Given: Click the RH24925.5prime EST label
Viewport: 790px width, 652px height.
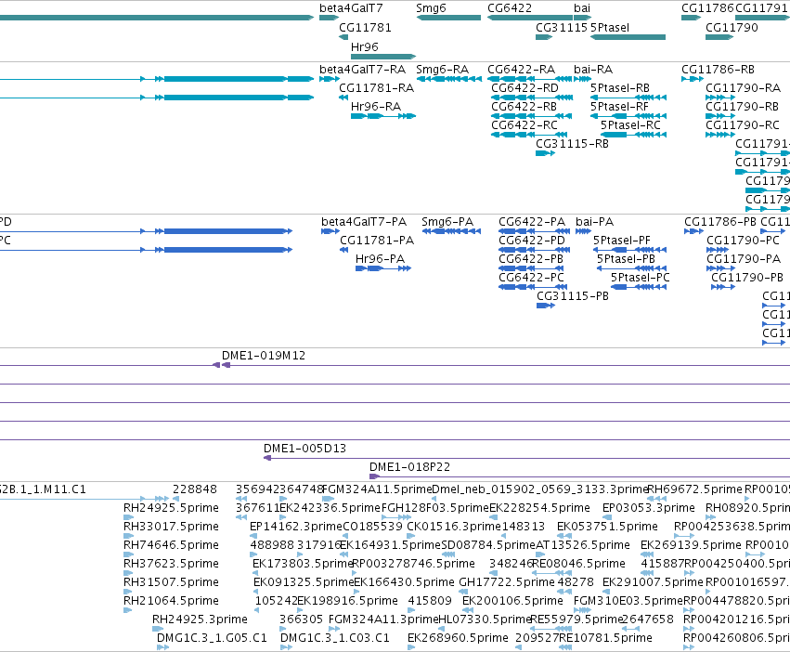Looking at the screenshot, I should tap(172, 508).
